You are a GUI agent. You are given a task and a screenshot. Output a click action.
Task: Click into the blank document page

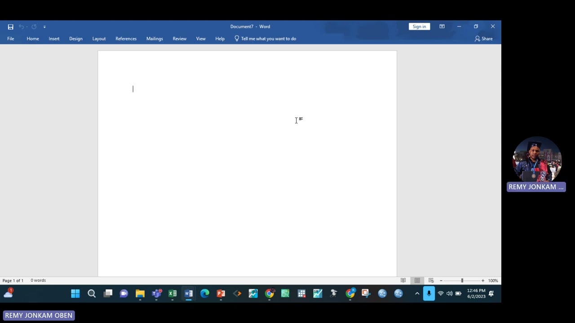point(247,164)
